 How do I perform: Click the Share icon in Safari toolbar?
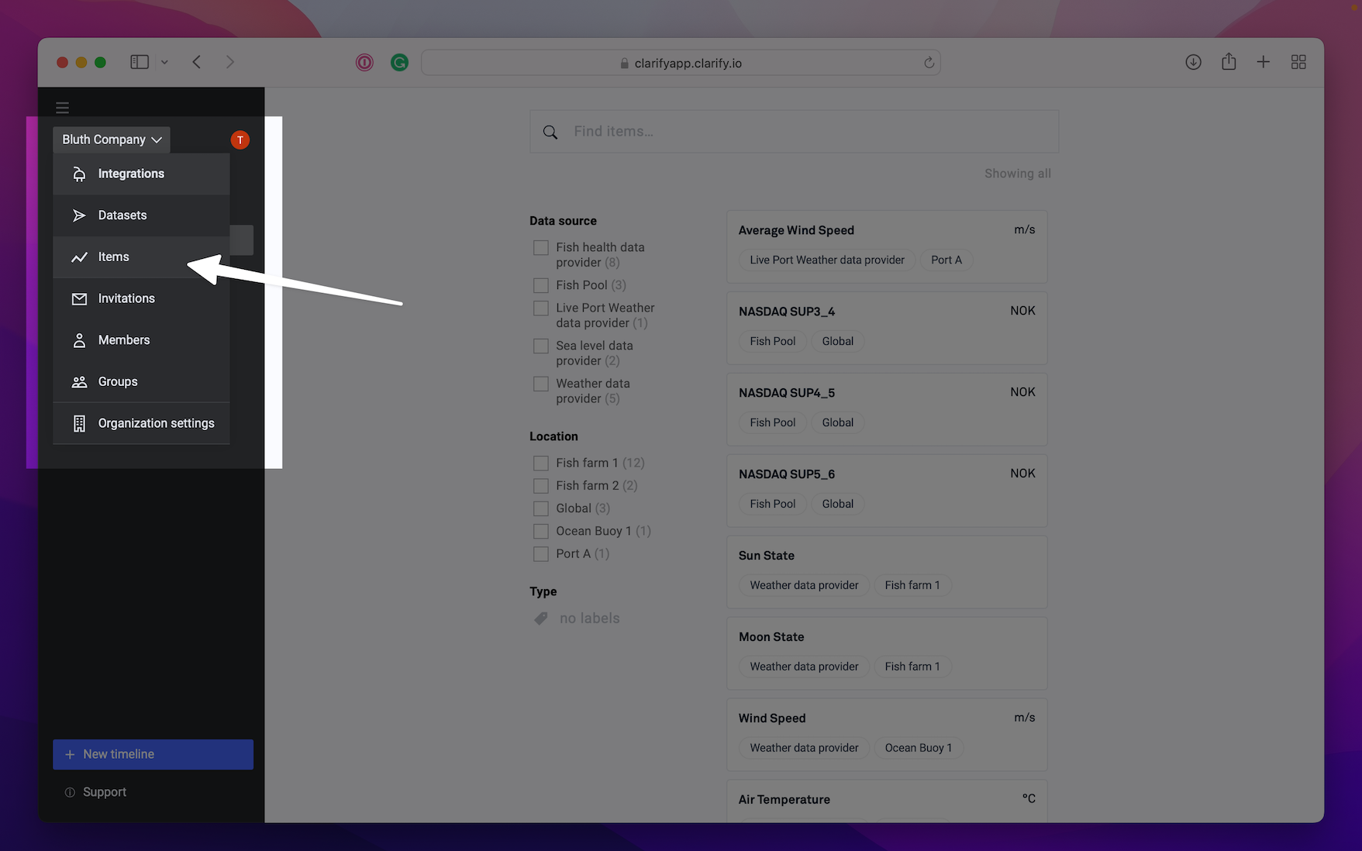pos(1229,62)
